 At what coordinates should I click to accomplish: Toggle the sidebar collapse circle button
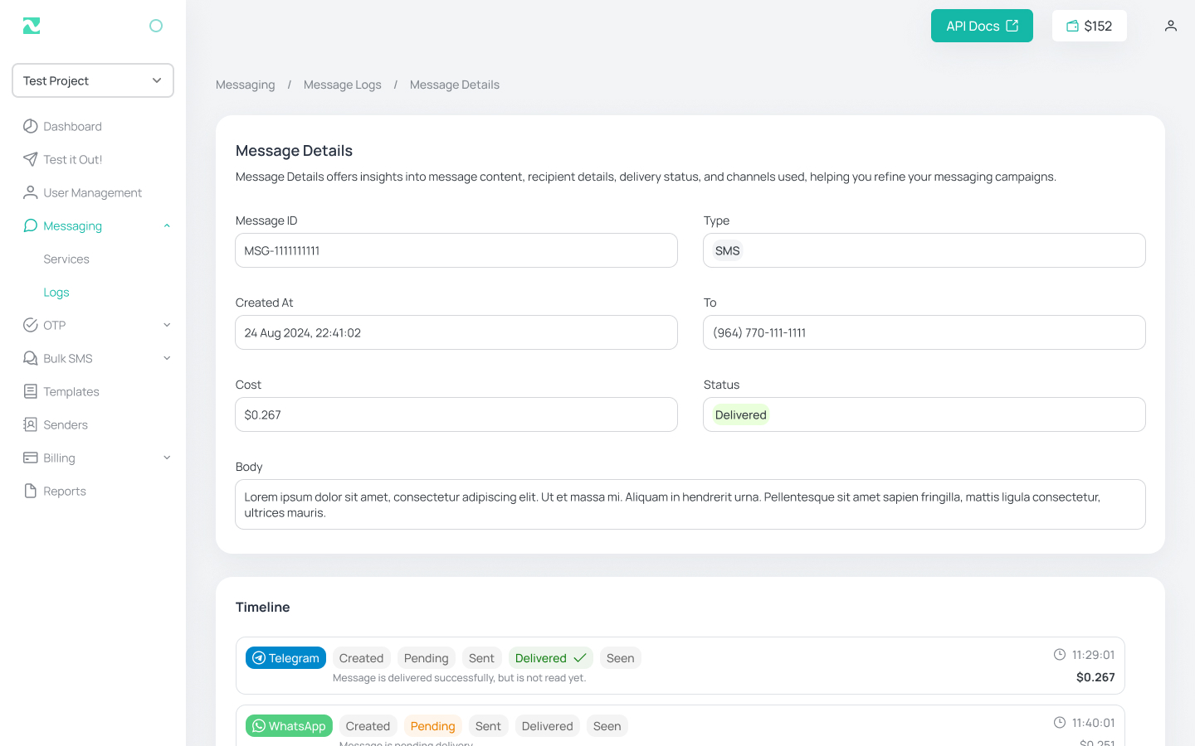coord(156,26)
